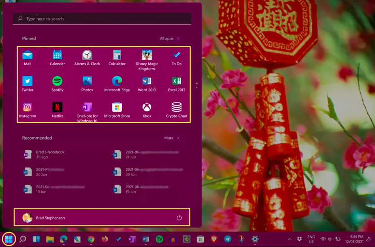Open Widgets from the taskbar
375x247 pixels.
(36, 239)
